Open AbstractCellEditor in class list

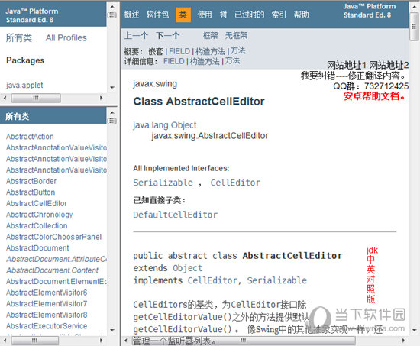click(x=37, y=203)
